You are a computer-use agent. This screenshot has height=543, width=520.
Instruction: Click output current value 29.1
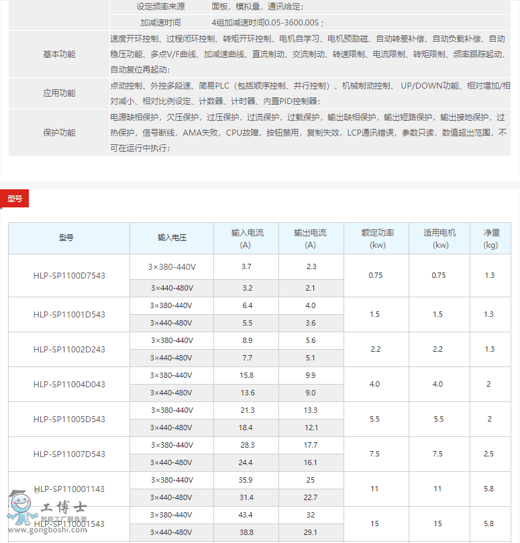point(311,532)
